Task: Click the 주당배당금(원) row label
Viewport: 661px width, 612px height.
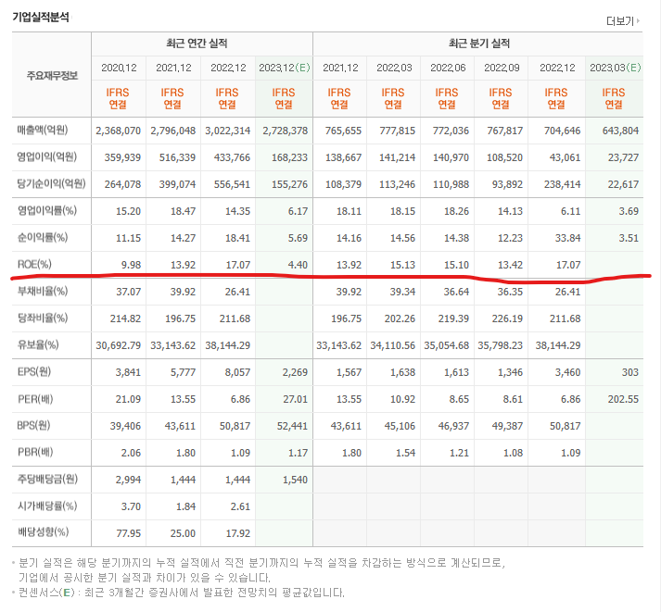Action: coord(47,479)
